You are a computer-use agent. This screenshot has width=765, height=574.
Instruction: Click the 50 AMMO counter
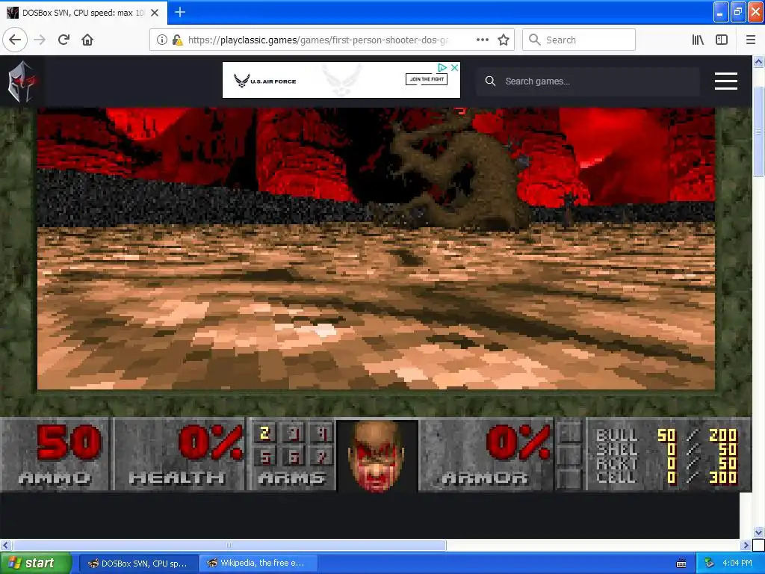point(69,442)
